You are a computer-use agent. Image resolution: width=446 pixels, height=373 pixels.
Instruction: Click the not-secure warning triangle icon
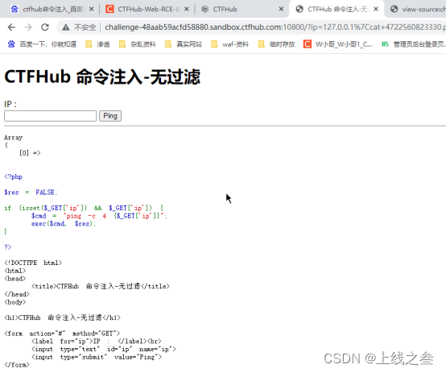coord(66,27)
